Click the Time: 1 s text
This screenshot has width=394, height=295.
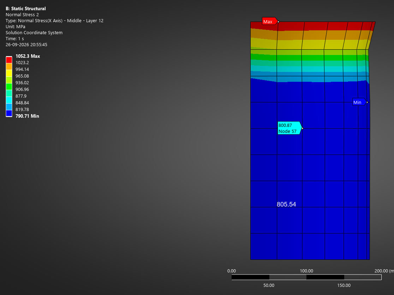point(14,39)
